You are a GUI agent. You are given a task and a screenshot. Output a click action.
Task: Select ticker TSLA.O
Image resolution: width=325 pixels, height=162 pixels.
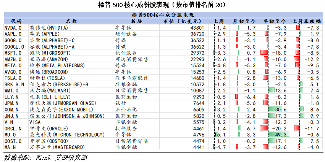pyautogui.click(x=13, y=78)
